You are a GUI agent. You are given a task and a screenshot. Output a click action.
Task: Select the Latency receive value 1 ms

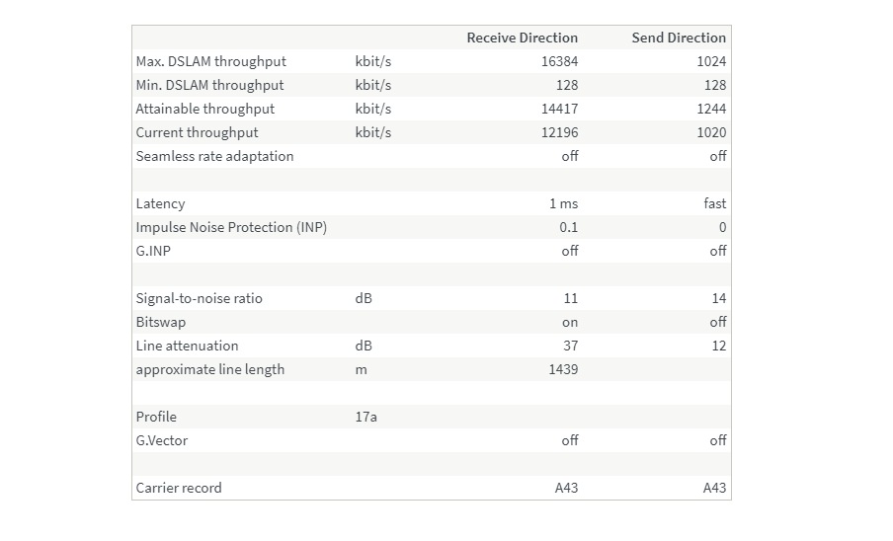(563, 203)
